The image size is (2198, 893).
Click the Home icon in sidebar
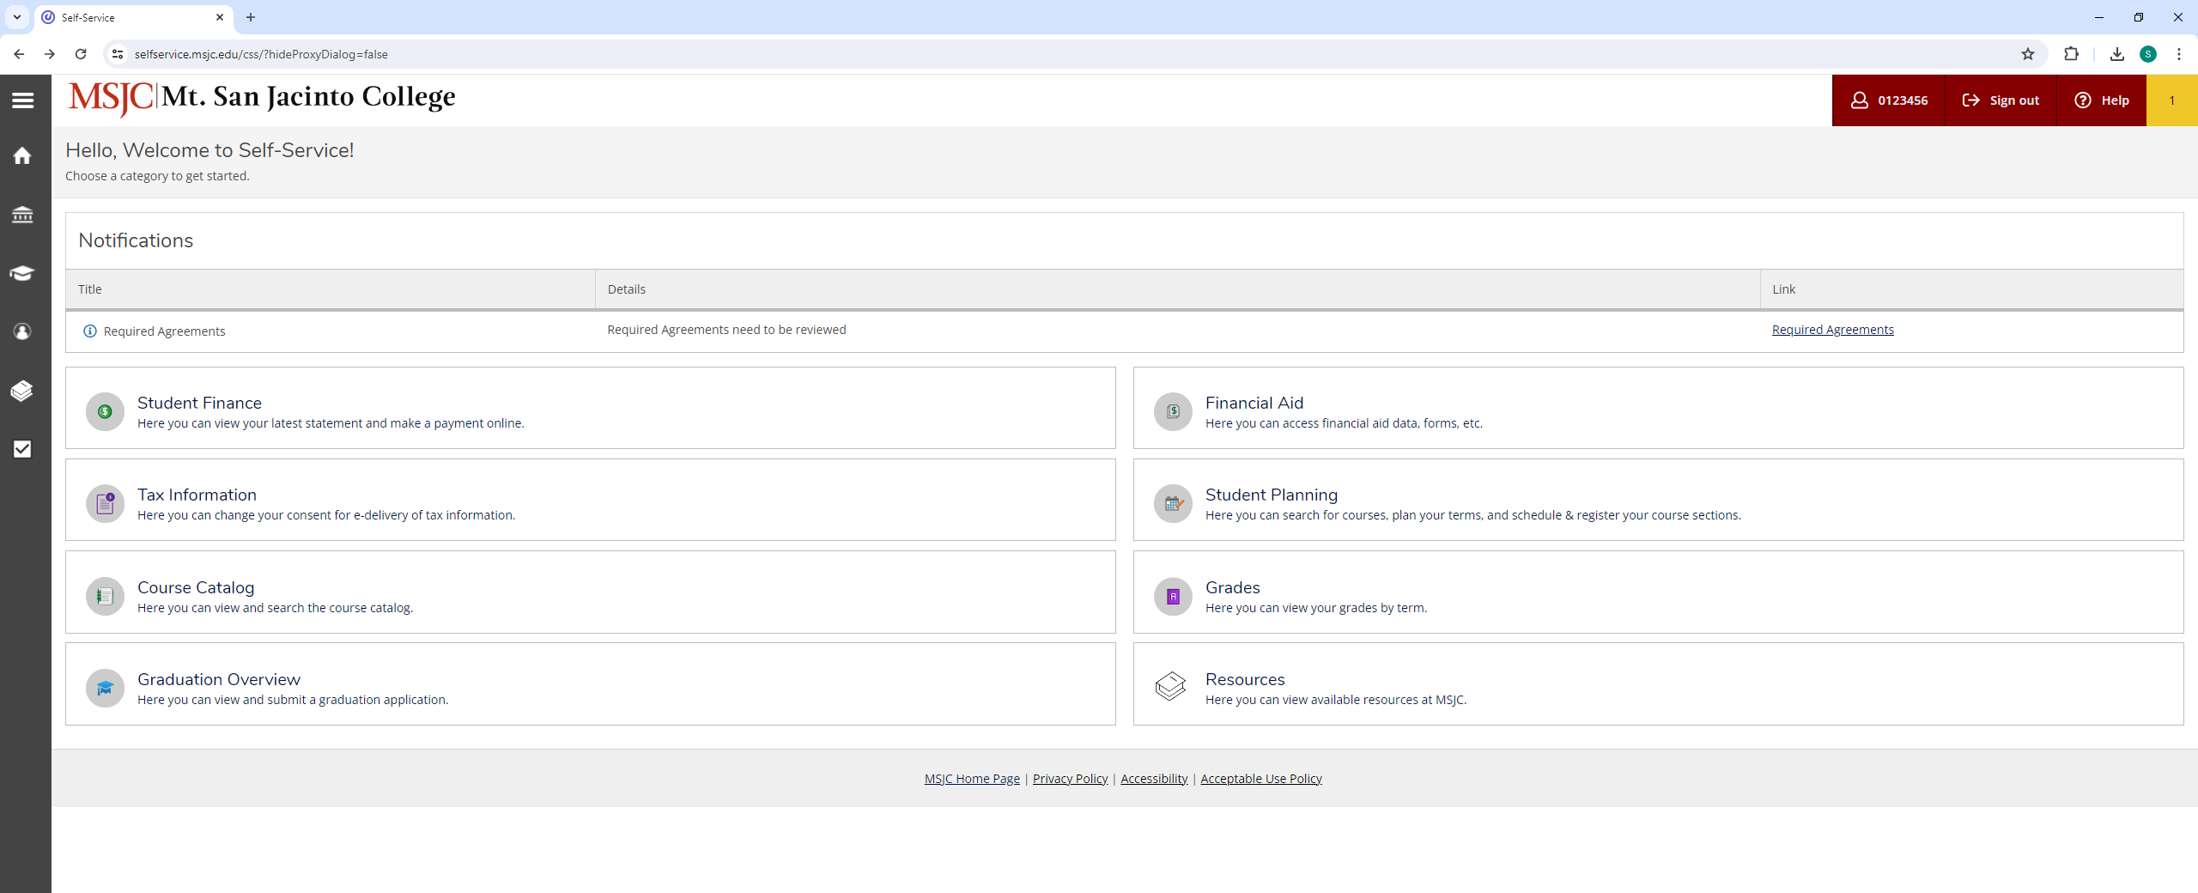23,155
